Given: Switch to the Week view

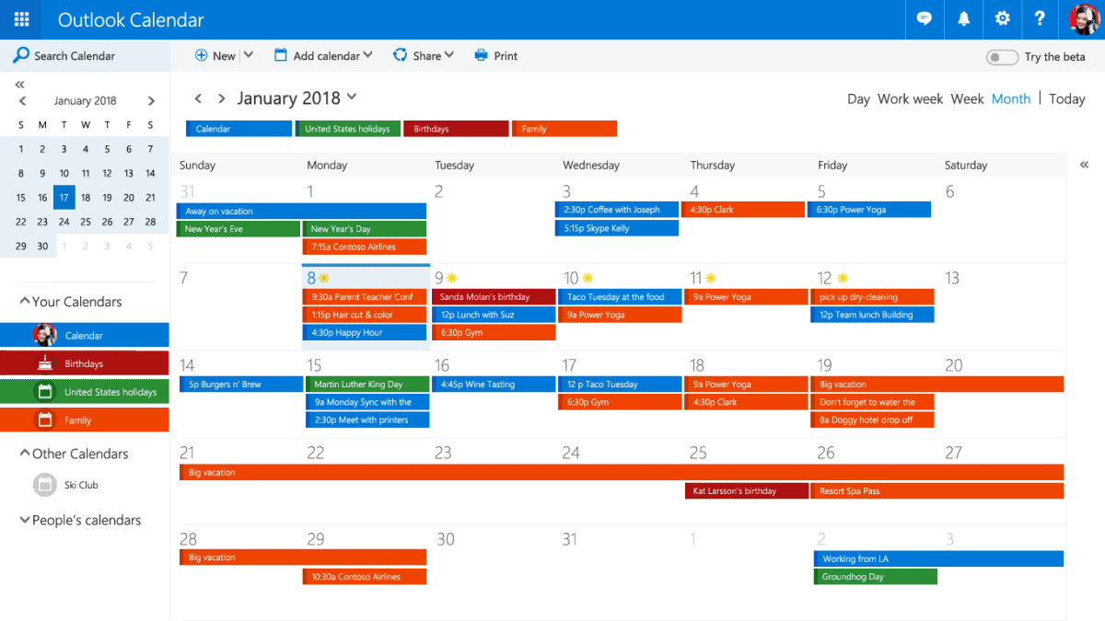Looking at the screenshot, I should pos(967,98).
